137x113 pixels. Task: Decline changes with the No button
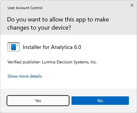tap(100, 101)
